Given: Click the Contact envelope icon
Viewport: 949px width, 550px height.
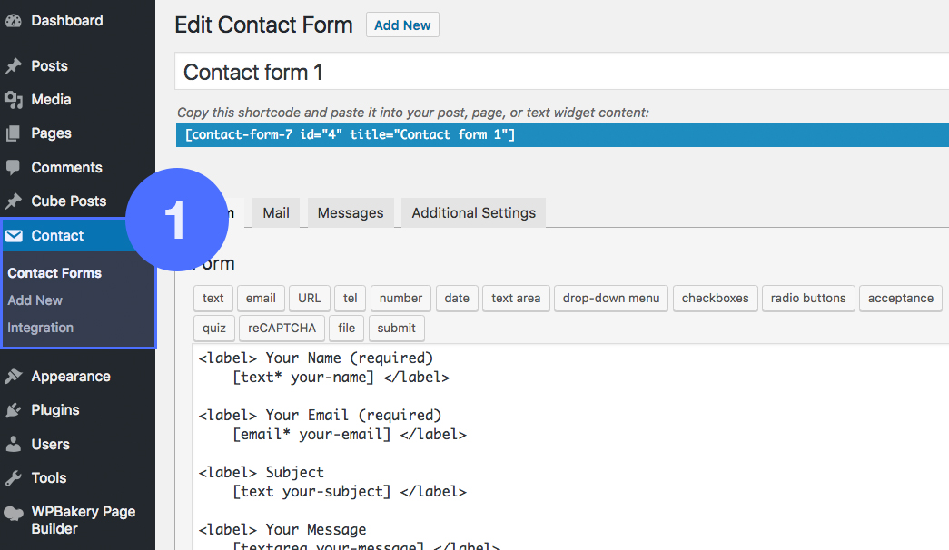Looking at the screenshot, I should (x=14, y=236).
